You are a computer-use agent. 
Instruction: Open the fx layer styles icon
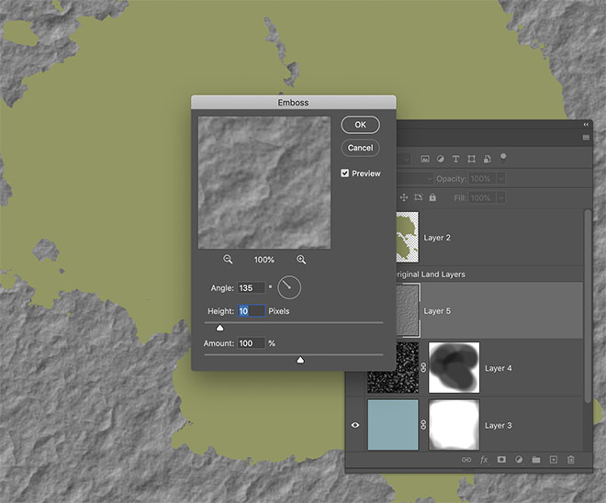pos(484,459)
